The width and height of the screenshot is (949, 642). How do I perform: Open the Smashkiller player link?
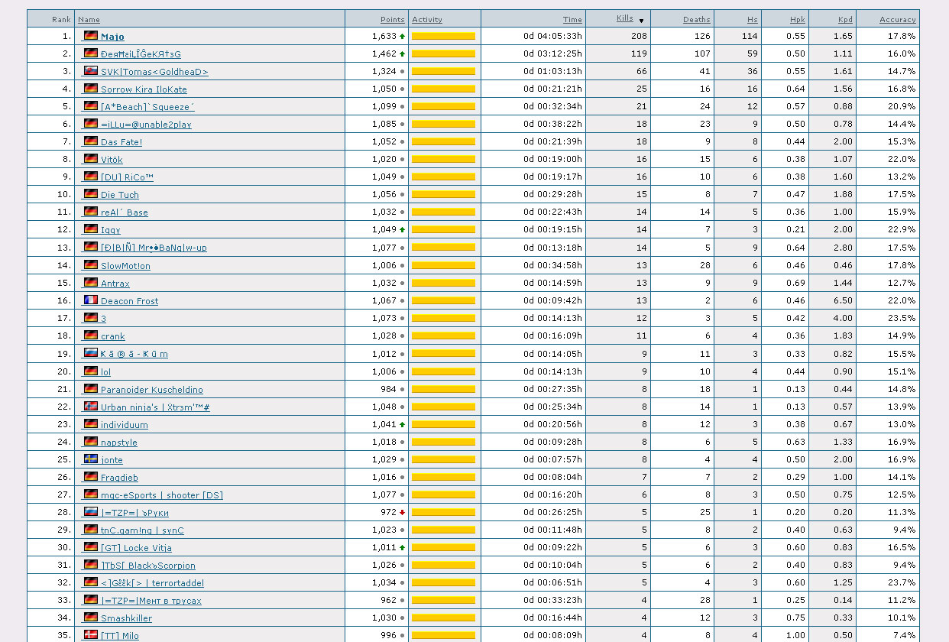pos(126,618)
